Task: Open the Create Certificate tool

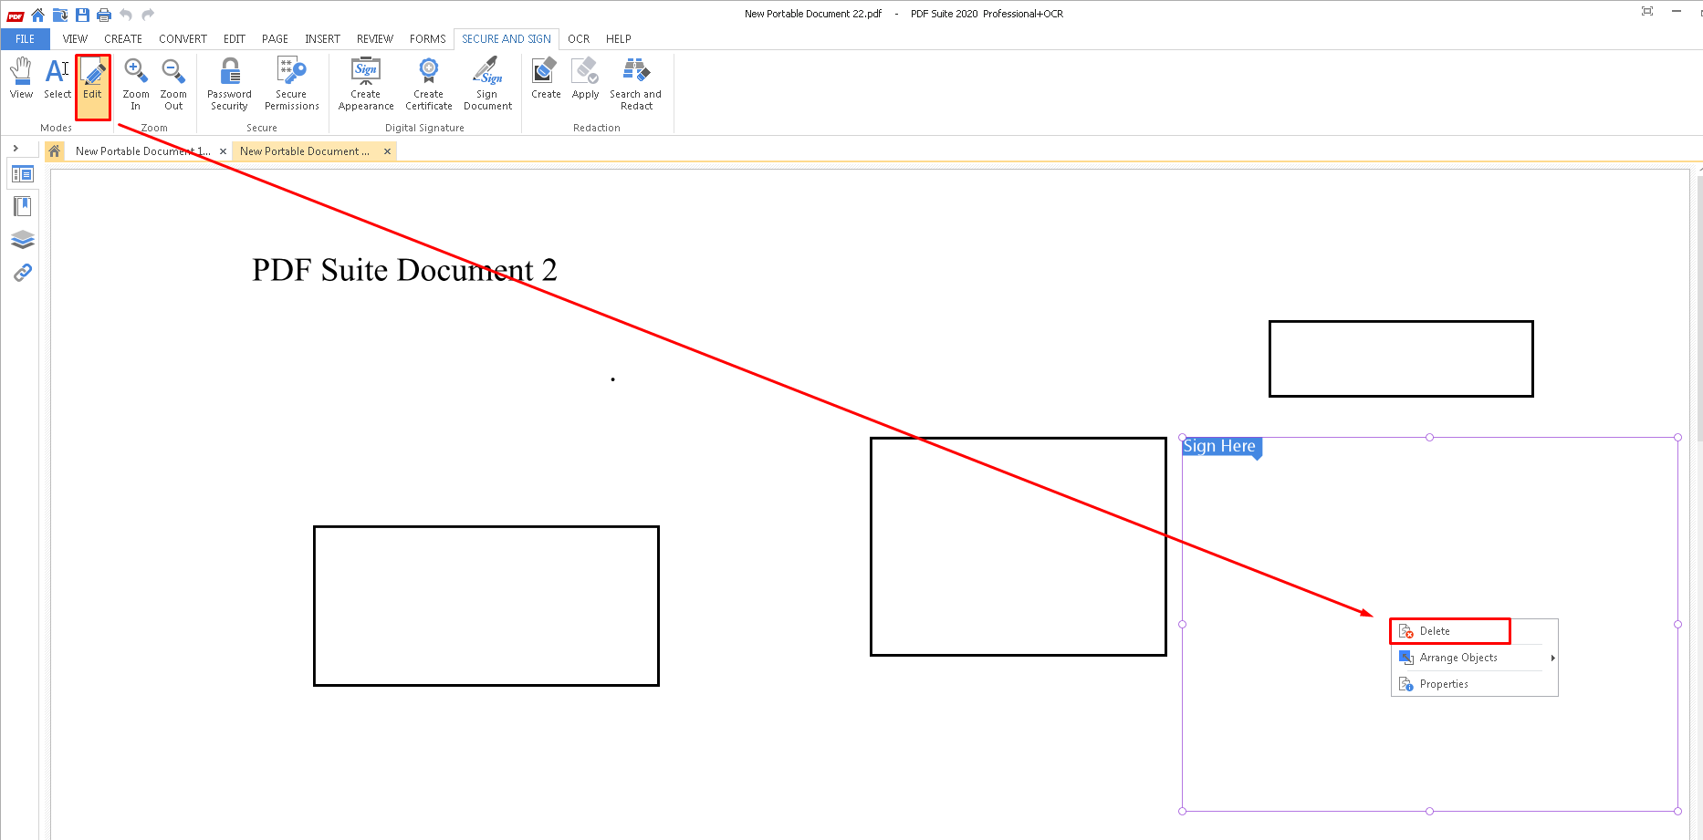Action: click(x=429, y=84)
